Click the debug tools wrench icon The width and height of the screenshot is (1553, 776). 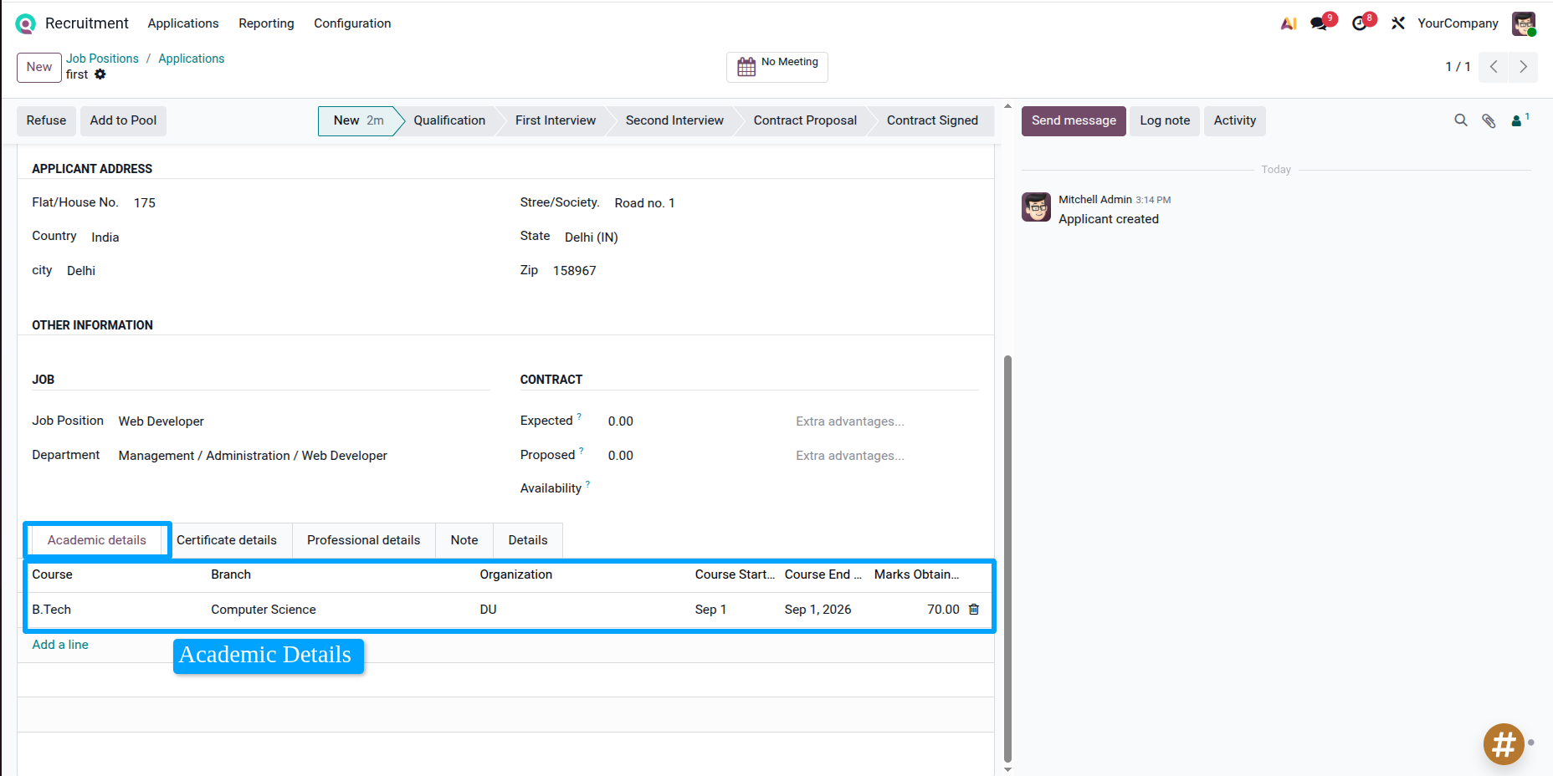point(1398,23)
